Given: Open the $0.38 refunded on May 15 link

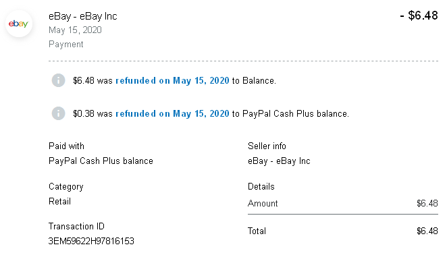Looking at the screenshot, I should (172, 113).
